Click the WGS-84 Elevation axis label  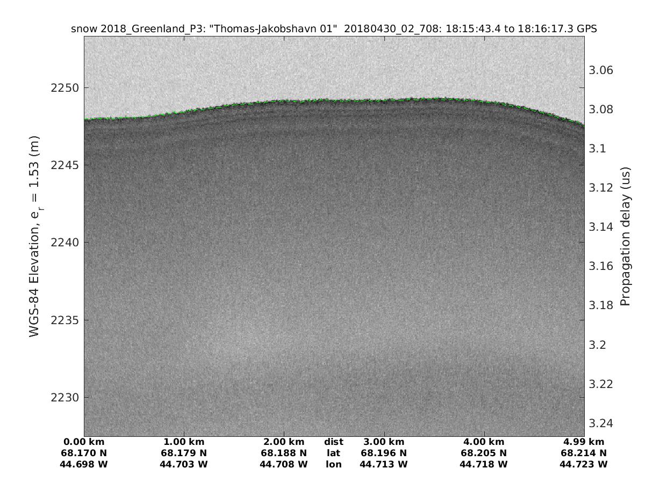coord(35,236)
